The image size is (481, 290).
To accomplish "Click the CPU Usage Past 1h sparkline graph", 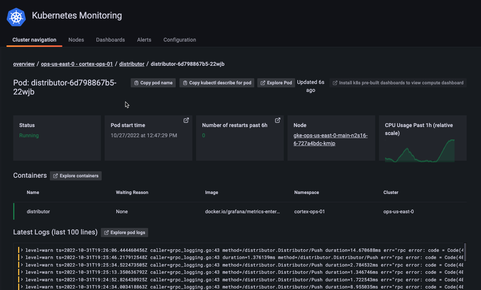I will (x=420, y=151).
